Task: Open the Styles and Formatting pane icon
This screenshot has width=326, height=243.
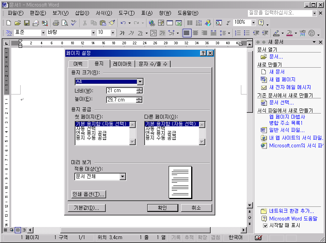Action: pos(9,33)
